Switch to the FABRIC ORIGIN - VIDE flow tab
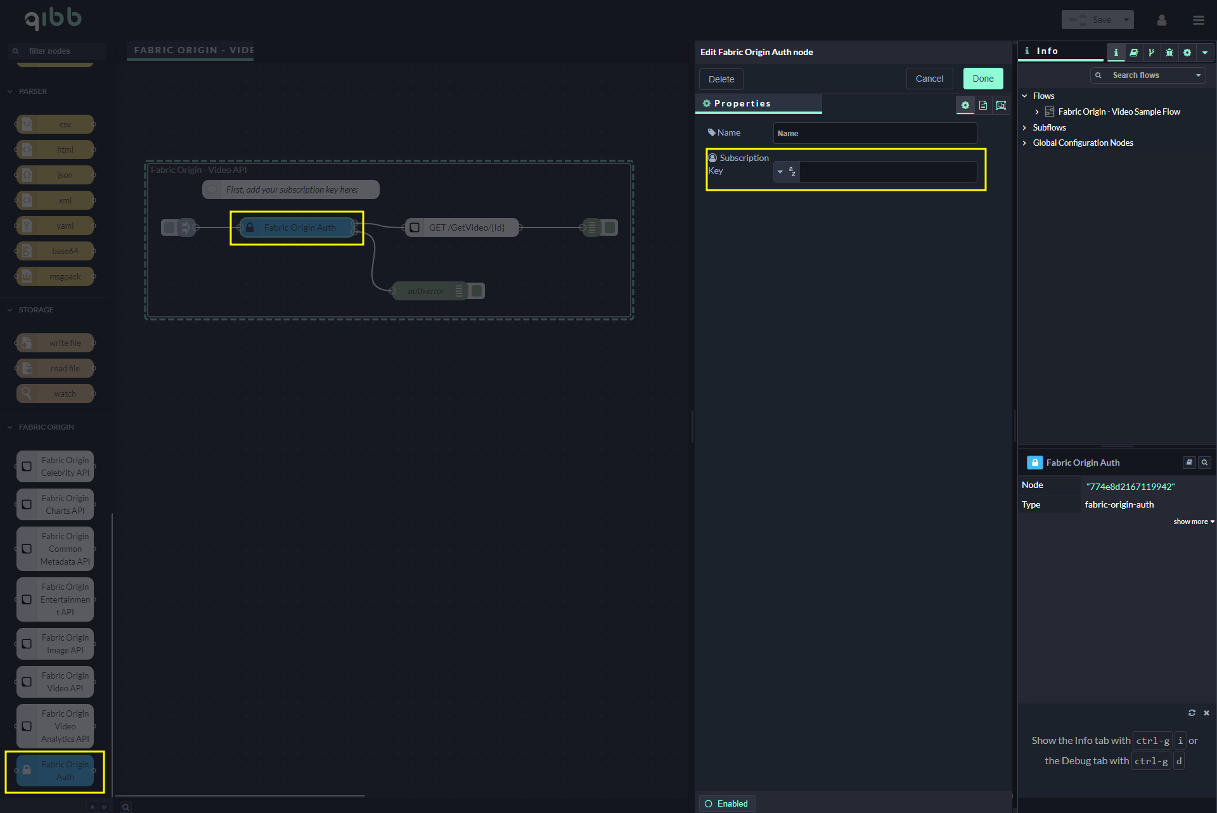Viewport: 1217px width, 813px height. [190, 50]
